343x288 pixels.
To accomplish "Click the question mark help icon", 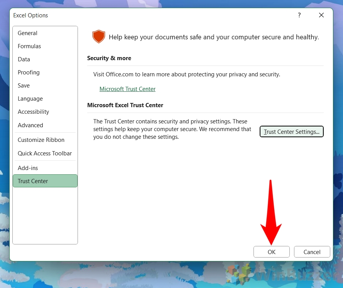I will point(299,15).
